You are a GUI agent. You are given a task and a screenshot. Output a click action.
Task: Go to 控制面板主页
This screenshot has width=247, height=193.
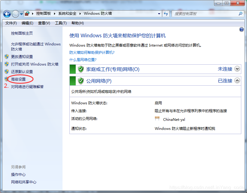[x=22, y=33]
